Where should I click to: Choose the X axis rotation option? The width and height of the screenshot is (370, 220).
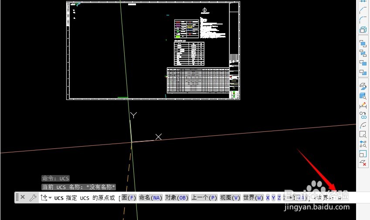click(268, 198)
